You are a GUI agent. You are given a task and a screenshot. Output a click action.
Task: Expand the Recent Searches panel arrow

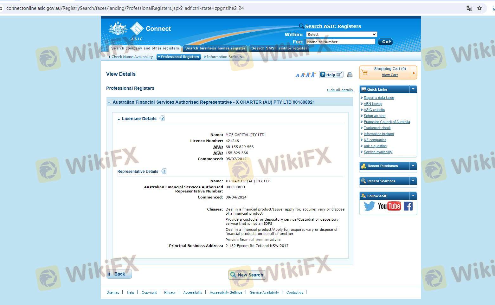[x=413, y=181]
